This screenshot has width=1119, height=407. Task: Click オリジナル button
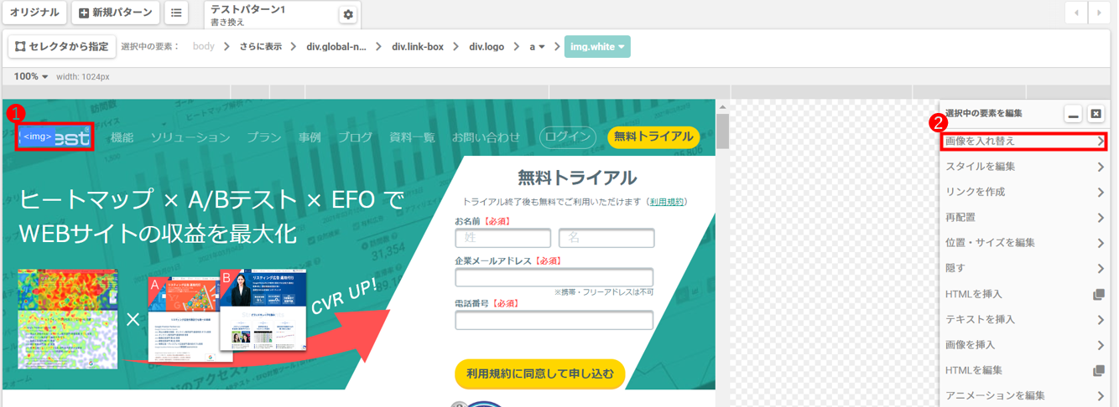point(34,13)
